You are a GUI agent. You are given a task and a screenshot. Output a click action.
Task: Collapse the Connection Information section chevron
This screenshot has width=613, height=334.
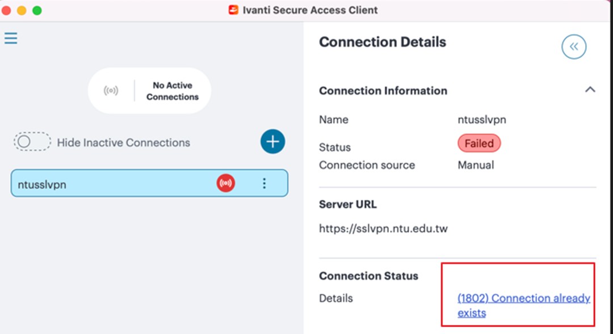click(x=590, y=90)
